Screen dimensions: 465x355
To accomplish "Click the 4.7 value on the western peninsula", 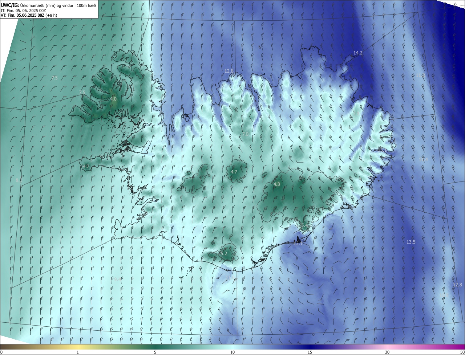I will click(x=86, y=167).
